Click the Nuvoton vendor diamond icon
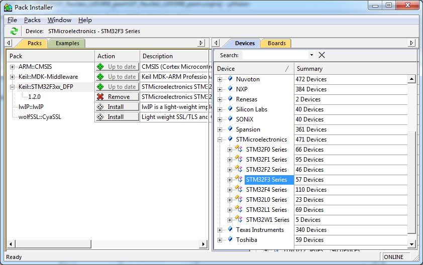The width and height of the screenshot is (423, 265). 230,78
